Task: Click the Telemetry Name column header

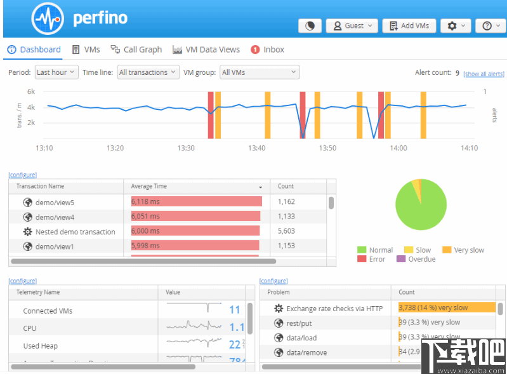Action: click(83, 292)
